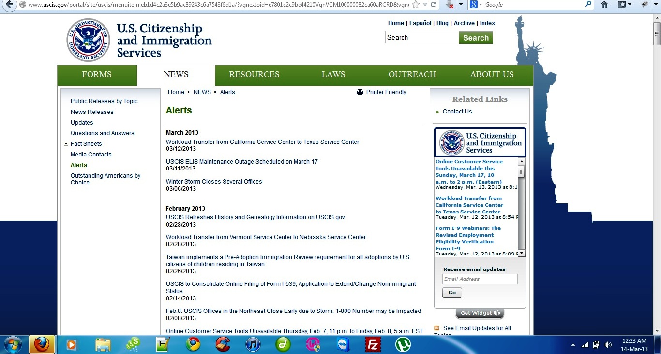Go back using the browser back arrow
The width and height of the screenshot is (661, 354).
click(x=8, y=5)
